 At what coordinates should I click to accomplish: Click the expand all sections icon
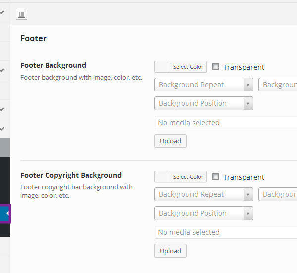[22, 14]
